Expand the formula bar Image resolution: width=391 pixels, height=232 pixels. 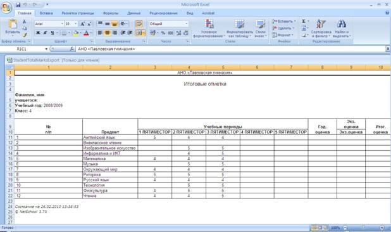coord(388,49)
